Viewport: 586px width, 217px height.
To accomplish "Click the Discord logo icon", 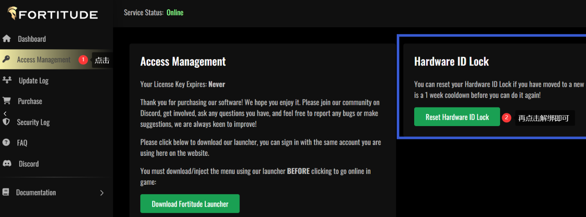I will tap(7, 164).
